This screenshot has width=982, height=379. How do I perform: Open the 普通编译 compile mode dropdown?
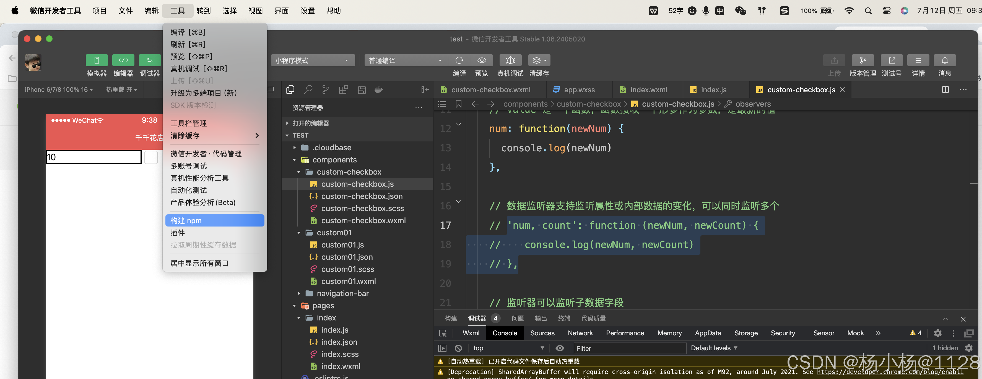pyautogui.click(x=407, y=60)
